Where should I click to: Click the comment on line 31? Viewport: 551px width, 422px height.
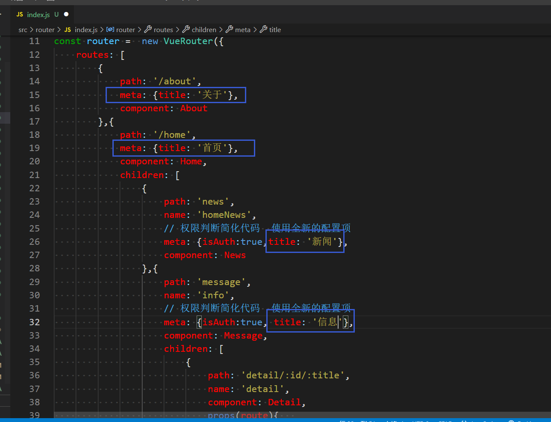click(257, 308)
